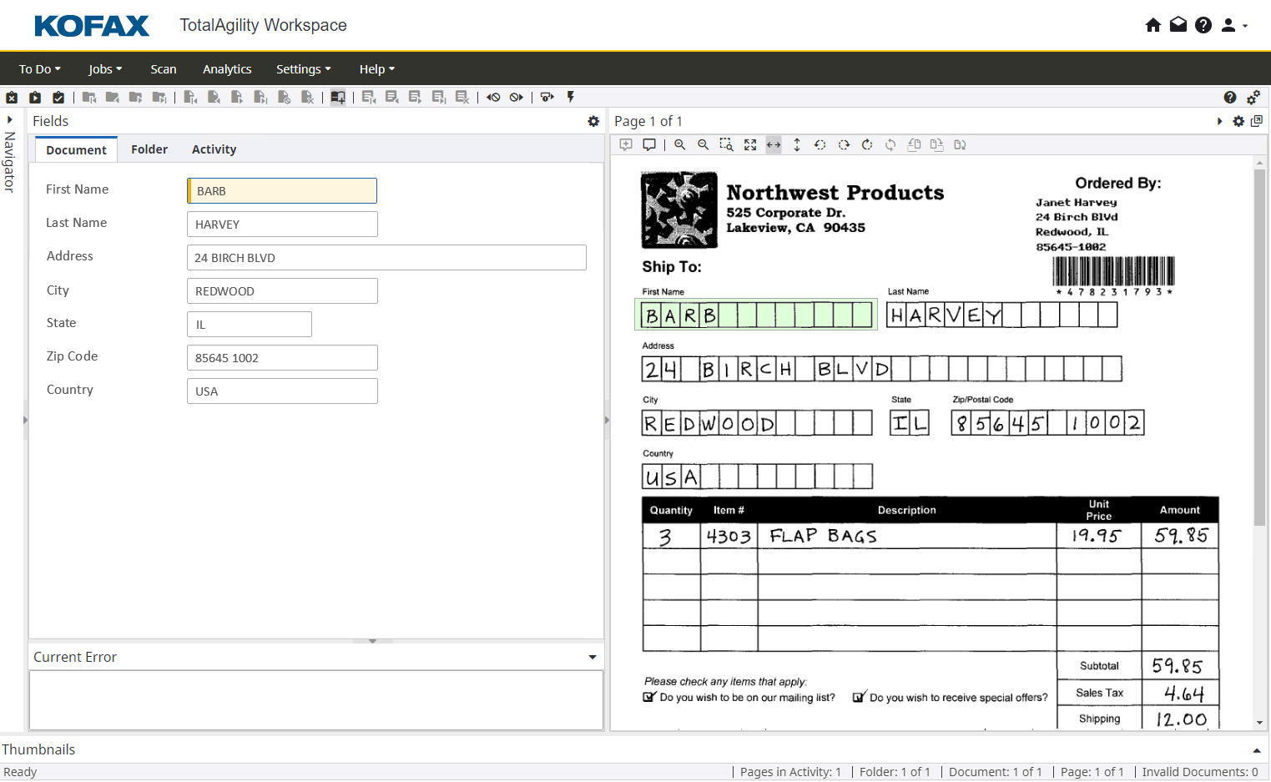Viewport: 1271px width, 782px height.
Task: Toggle the fit-to-width view button
Action: pos(774,145)
